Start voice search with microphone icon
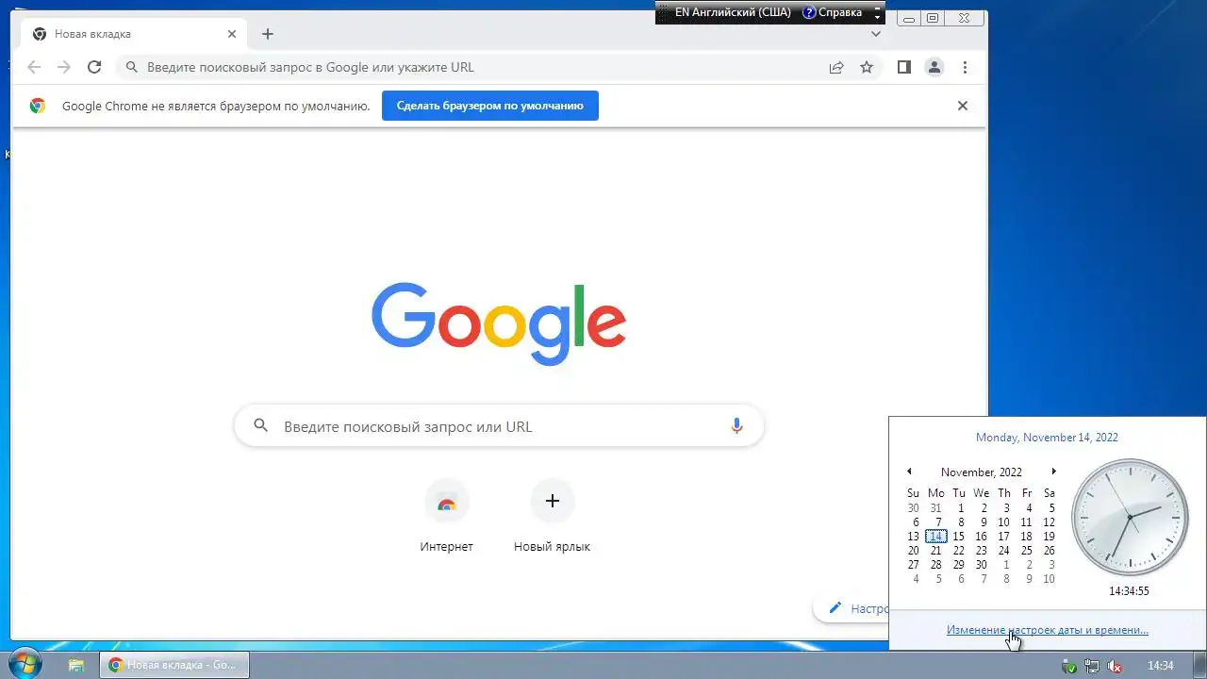Viewport: 1207px width, 679px height. coord(737,426)
